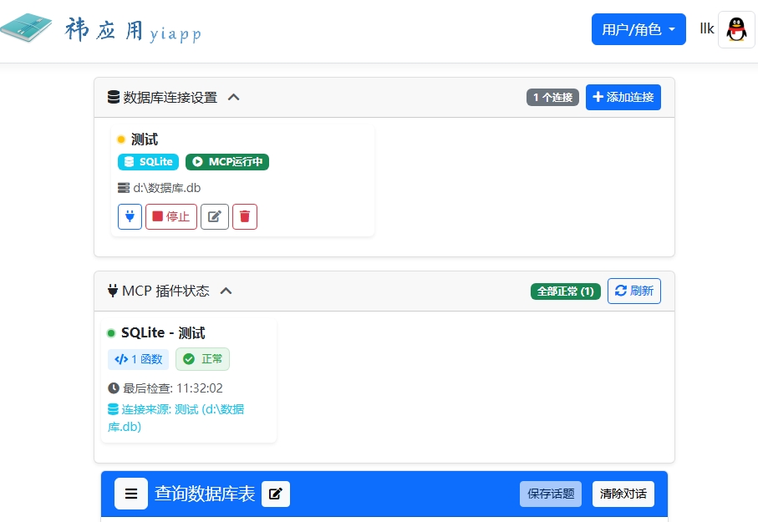This screenshot has height=522, width=758.
Task: Open the hamburger menu in chat header
Action: coord(131,494)
